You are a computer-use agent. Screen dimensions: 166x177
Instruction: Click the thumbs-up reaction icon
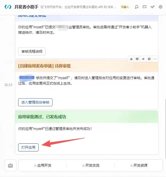(x=131, y=59)
